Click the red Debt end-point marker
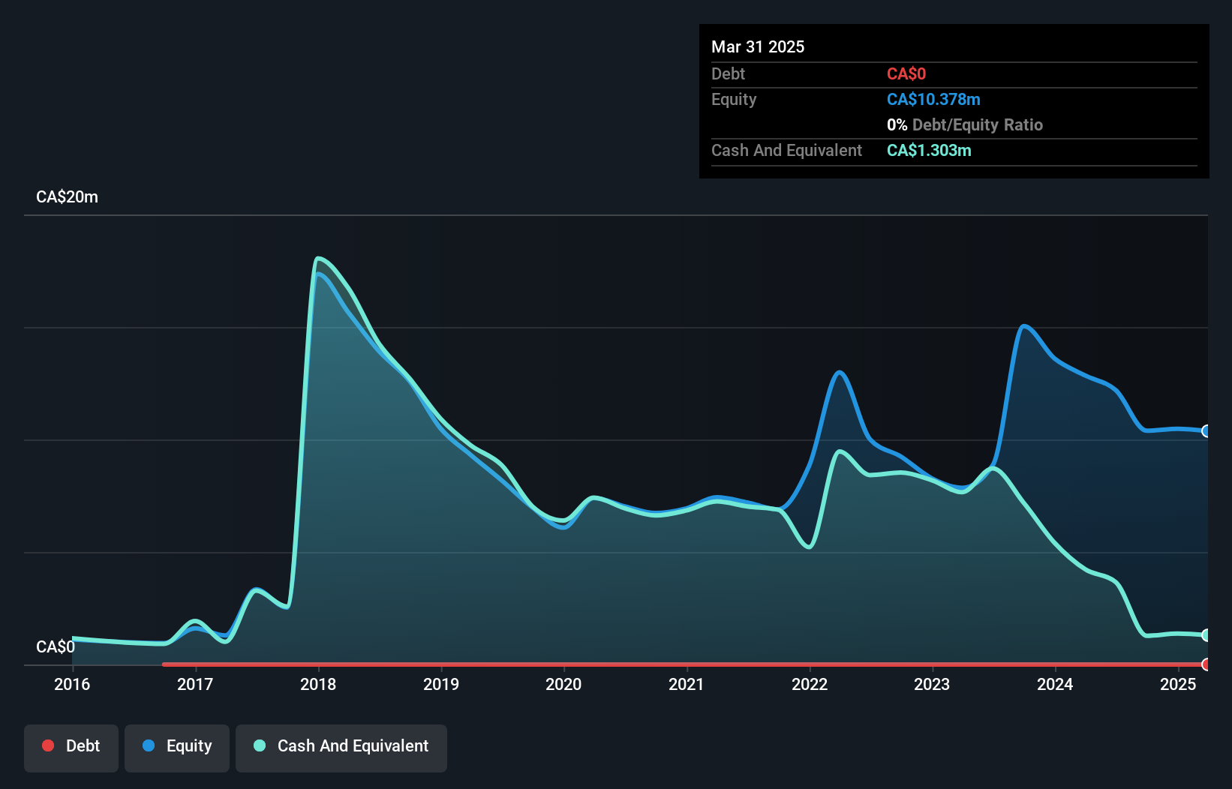Screen dimensions: 1232x789 click(1206, 664)
